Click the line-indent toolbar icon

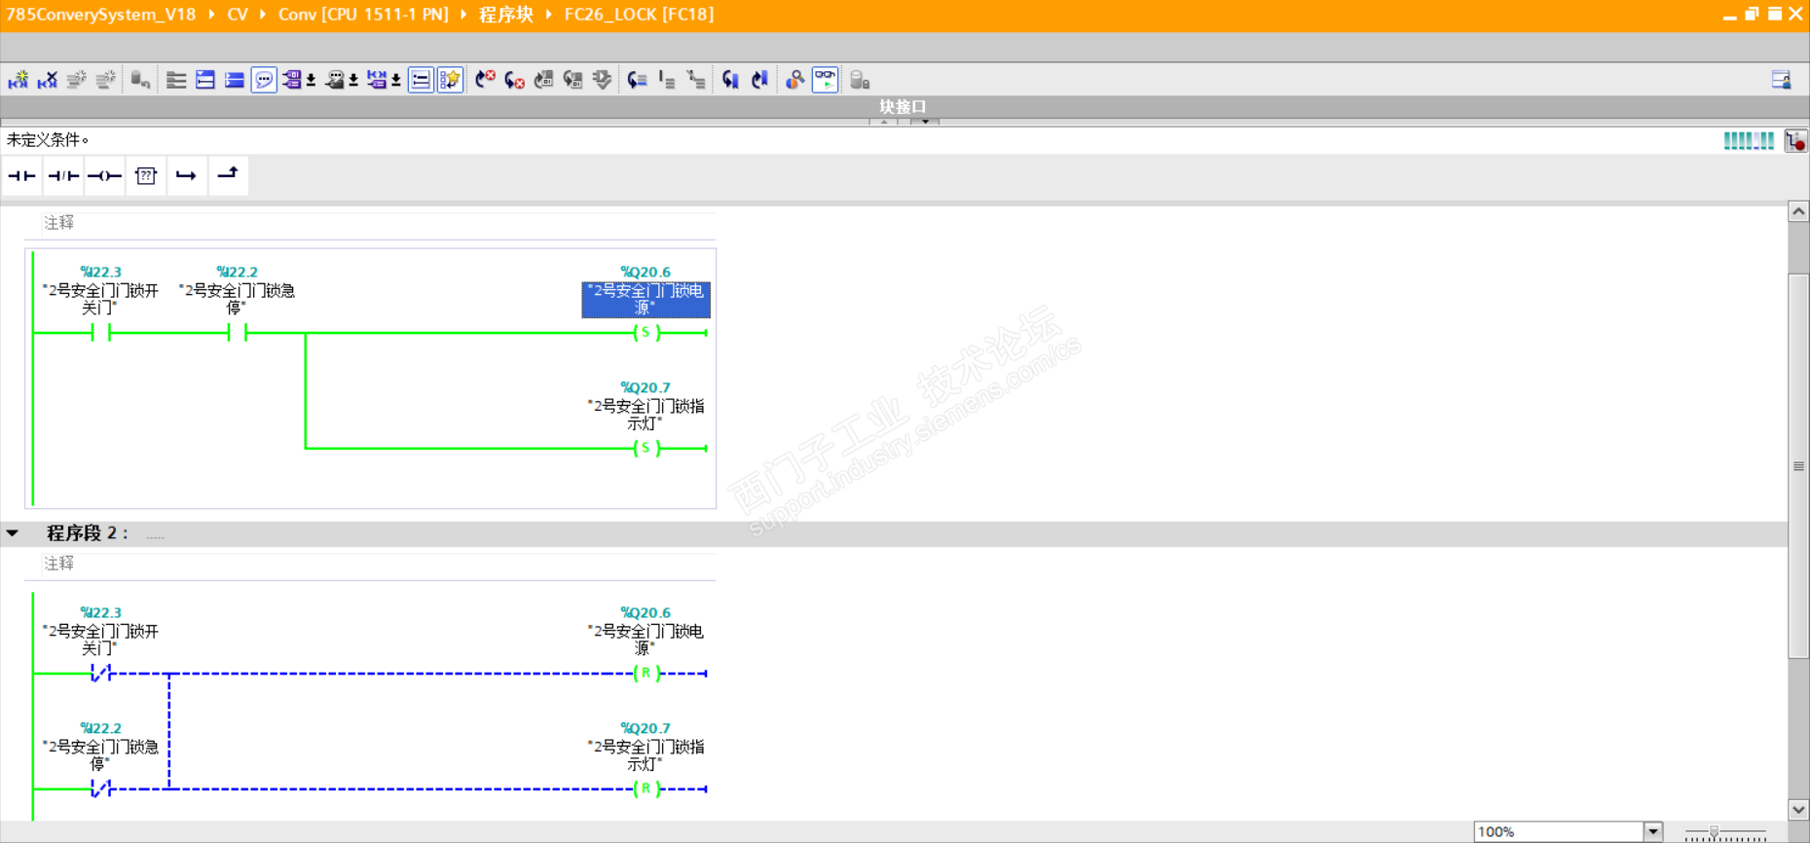click(666, 80)
